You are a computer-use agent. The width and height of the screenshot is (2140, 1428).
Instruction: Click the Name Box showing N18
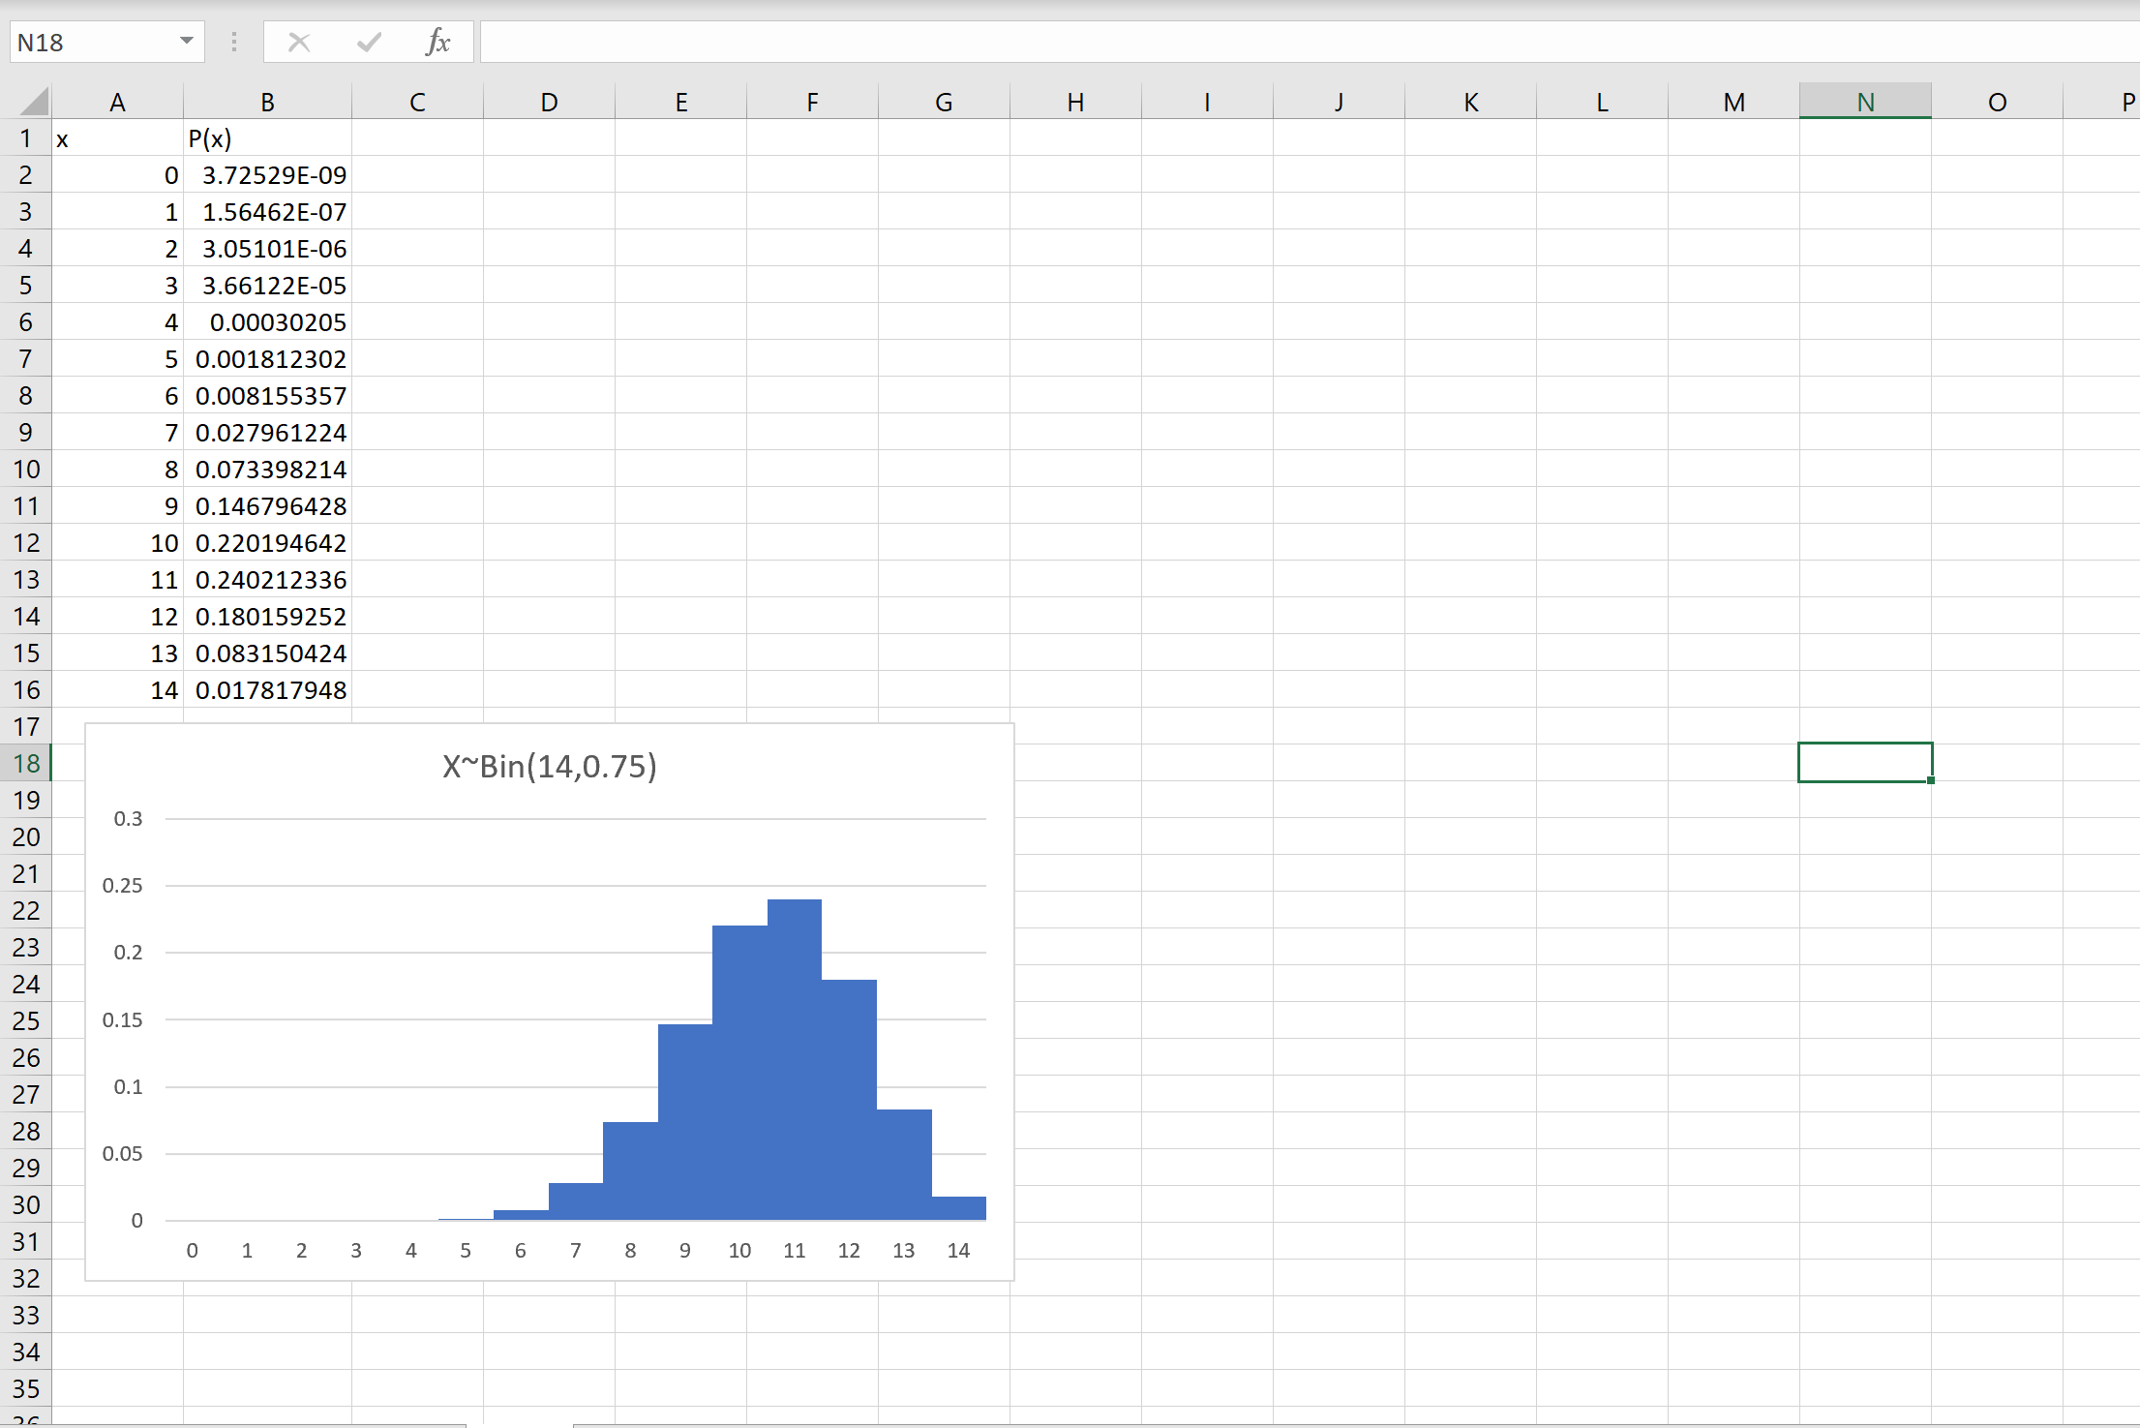[92, 43]
